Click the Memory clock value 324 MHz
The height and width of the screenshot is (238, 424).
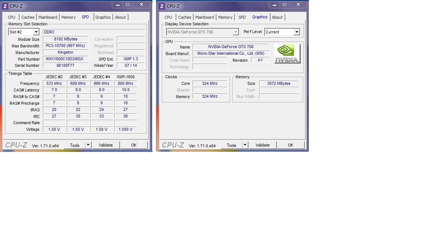[210, 96]
